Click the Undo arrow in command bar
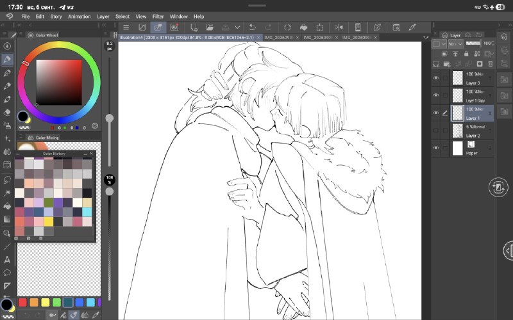The image size is (513, 320). click(x=252, y=28)
